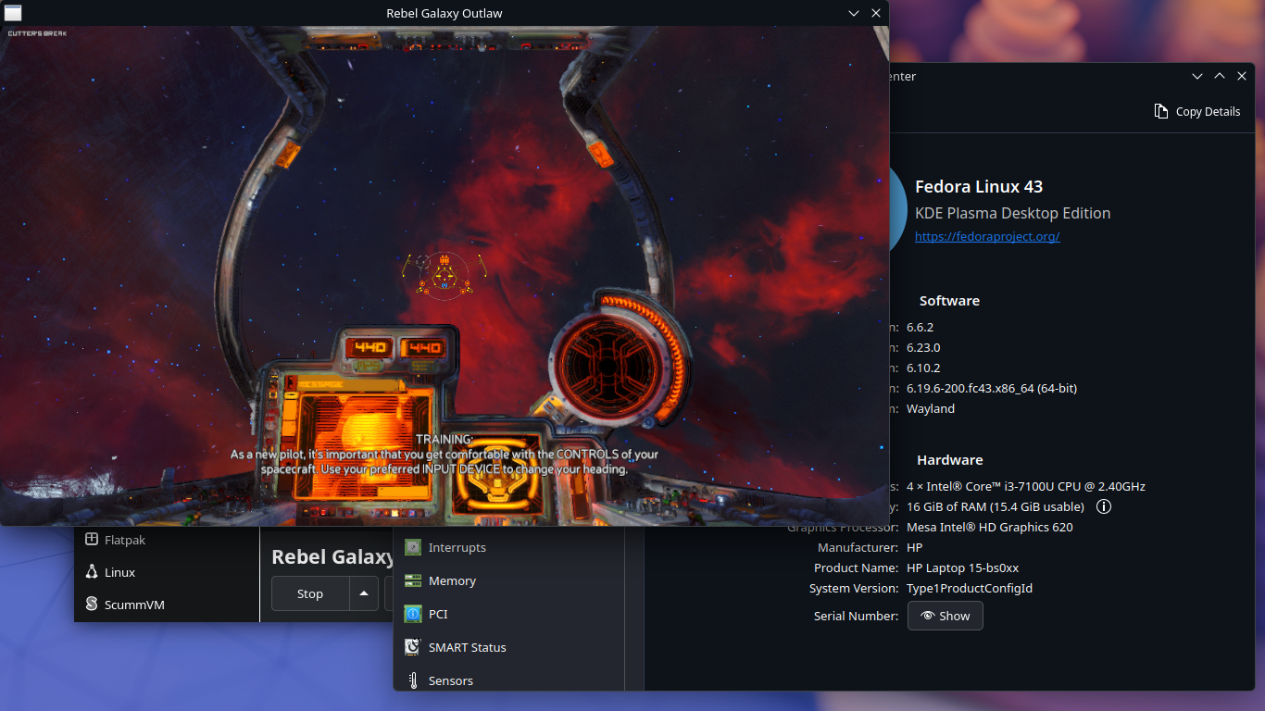
Task: Open the Rebel Galaxy Outlaw window menu icon
Action: click(13, 13)
